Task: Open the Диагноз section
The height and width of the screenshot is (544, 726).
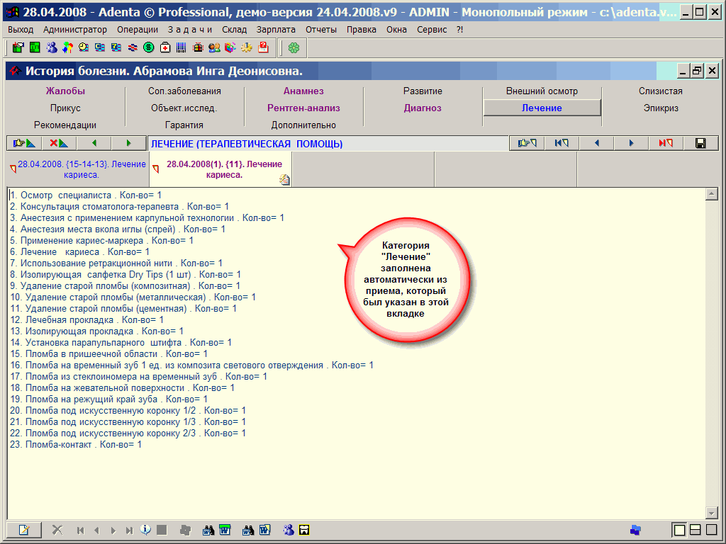Action: (x=423, y=108)
